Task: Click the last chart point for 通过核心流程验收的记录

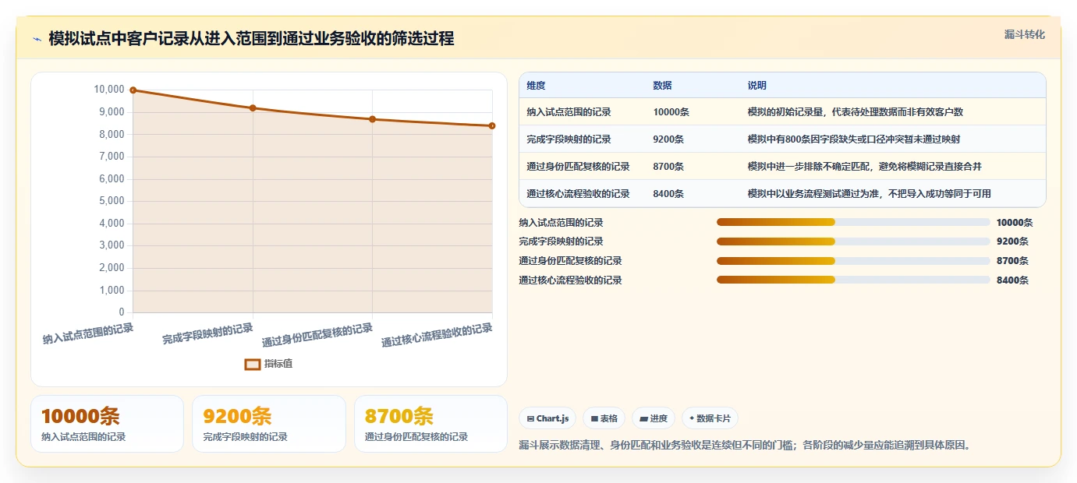Action: click(492, 126)
